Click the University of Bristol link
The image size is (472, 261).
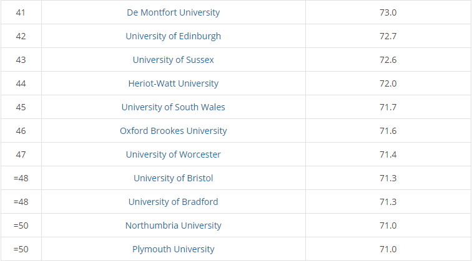tap(173, 178)
